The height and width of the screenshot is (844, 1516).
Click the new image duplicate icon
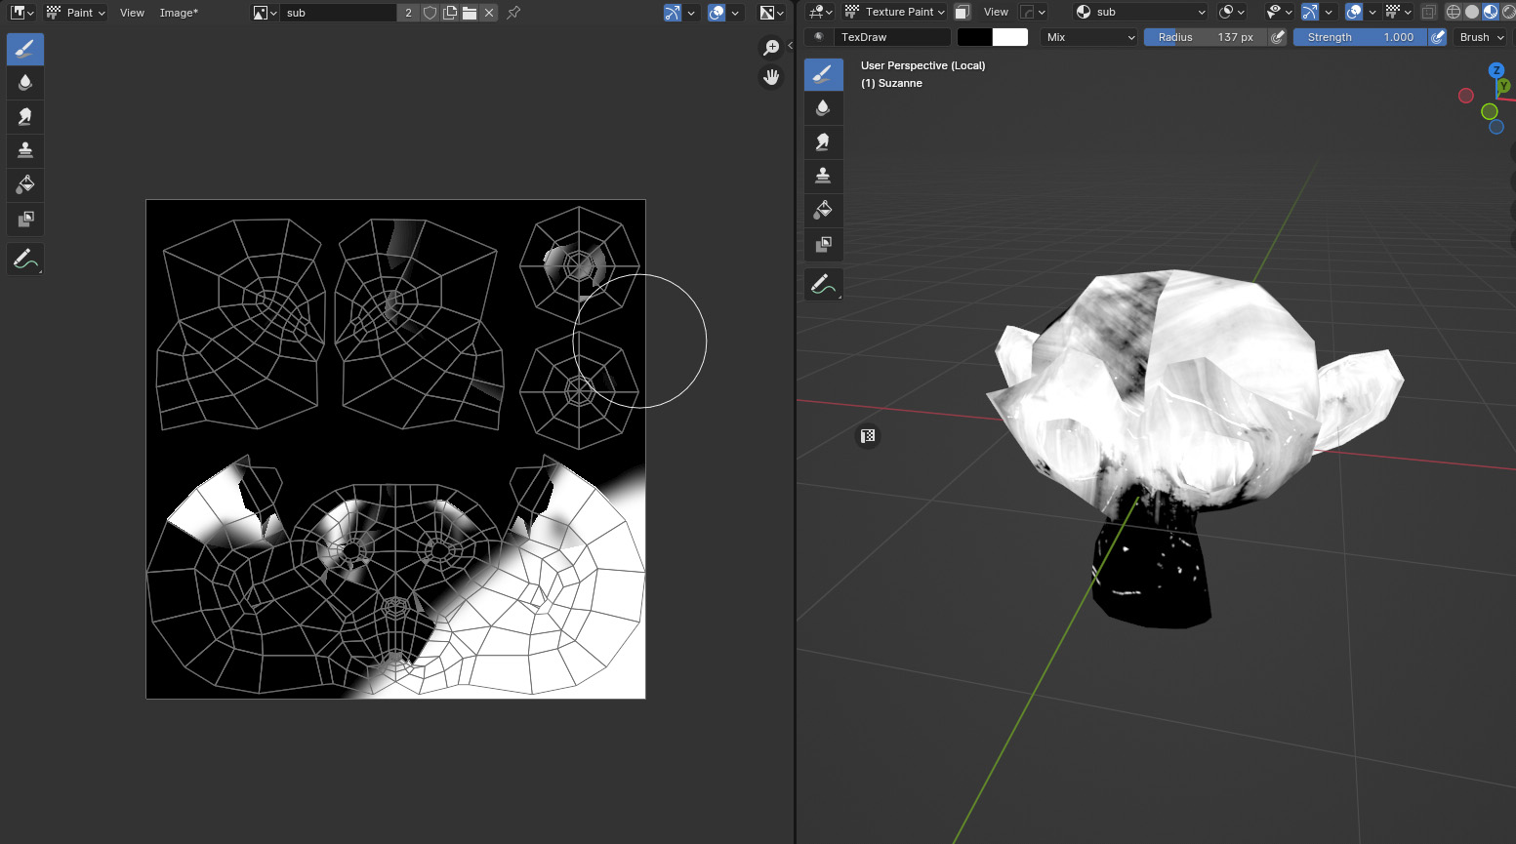click(450, 13)
